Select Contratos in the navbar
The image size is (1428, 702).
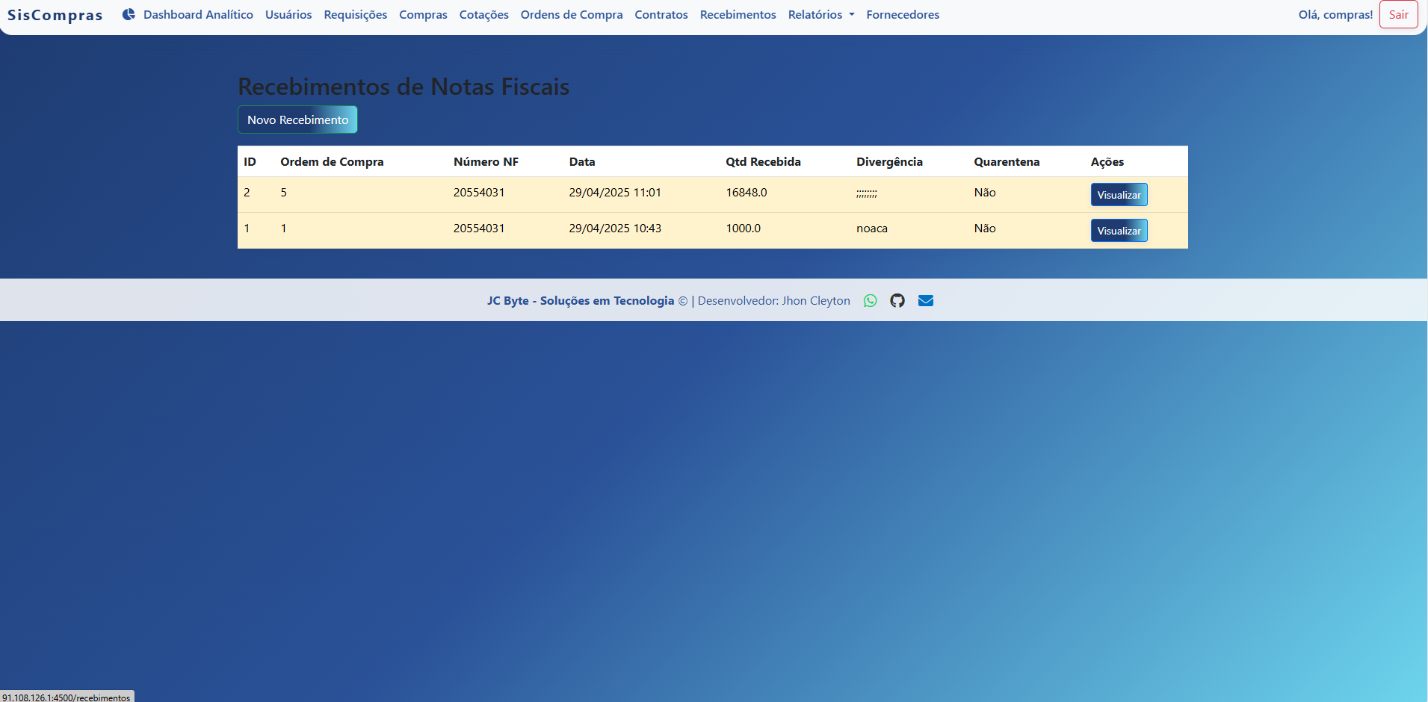[x=661, y=15]
